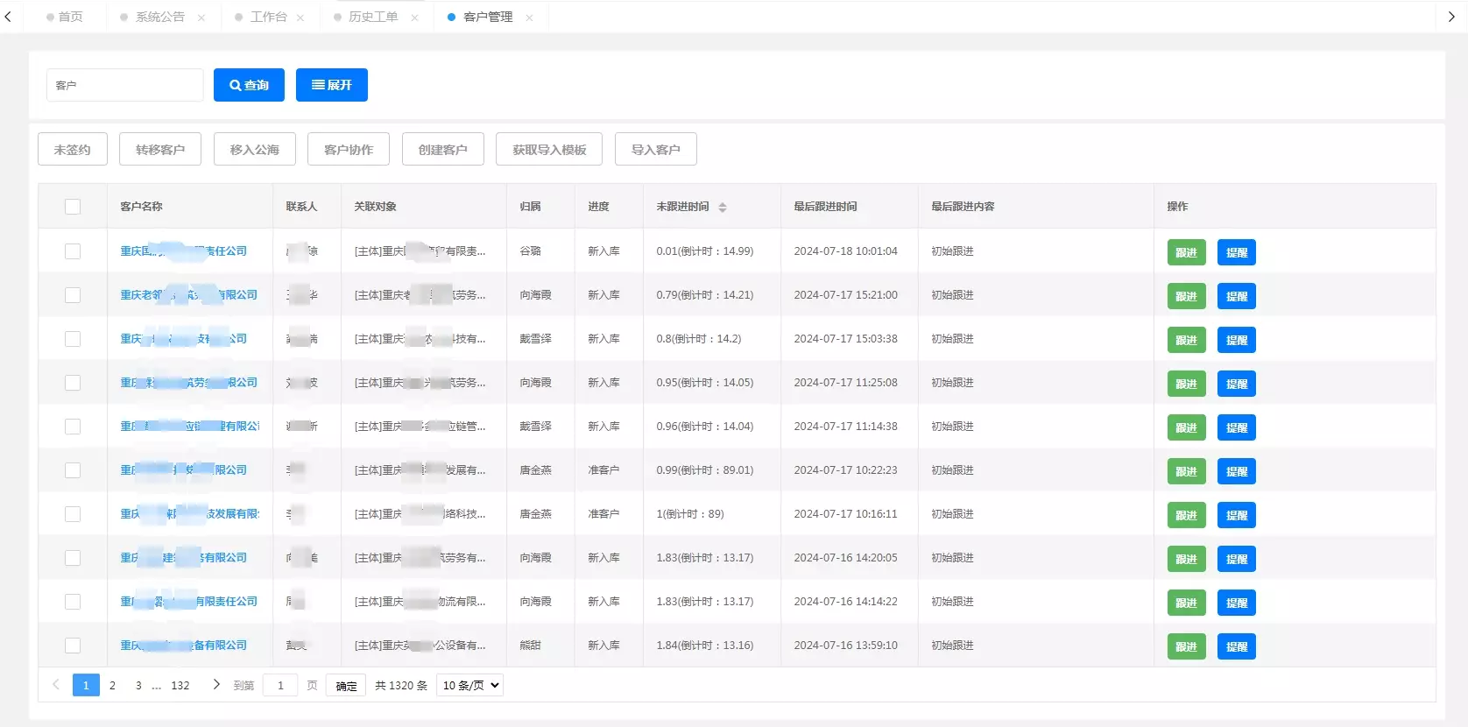The height and width of the screenshot is (727, 1468).
Task: Click the 展开 expand filters button
Action: pos(332,85)
